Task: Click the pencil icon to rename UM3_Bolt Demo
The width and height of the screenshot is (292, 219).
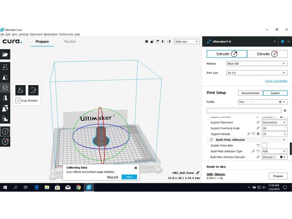Action: pos(198,173)
